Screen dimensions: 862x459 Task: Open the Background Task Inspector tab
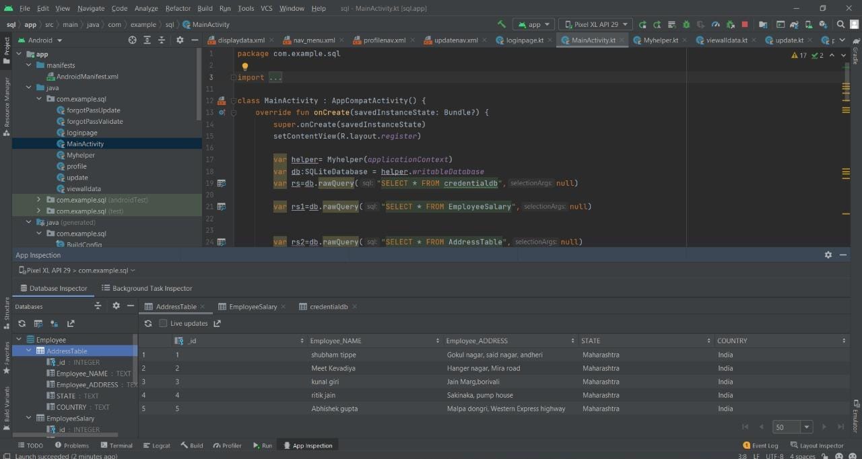pyautogui.click(x=147, y=288)
